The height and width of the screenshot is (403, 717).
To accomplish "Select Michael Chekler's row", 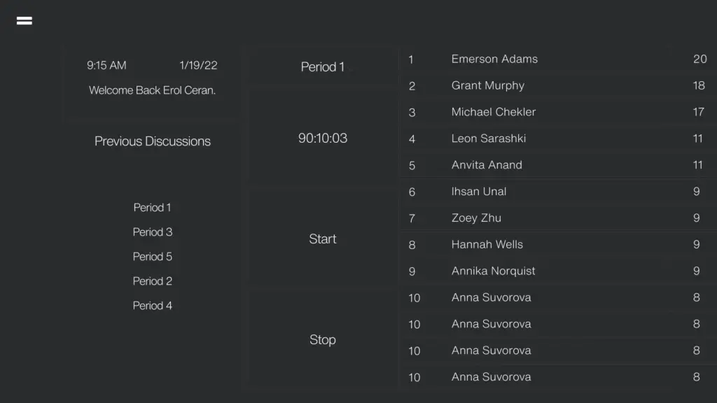I will [x=558, y=112].
